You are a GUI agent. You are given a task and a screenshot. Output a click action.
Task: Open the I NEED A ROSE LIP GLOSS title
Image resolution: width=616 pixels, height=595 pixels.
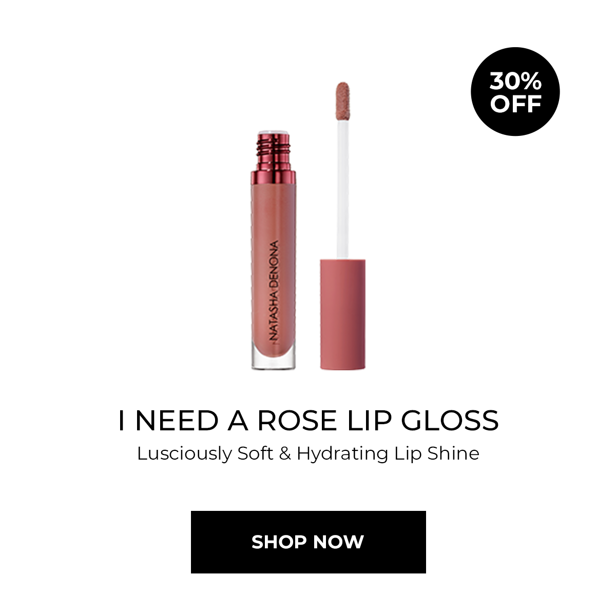(308, 421)
